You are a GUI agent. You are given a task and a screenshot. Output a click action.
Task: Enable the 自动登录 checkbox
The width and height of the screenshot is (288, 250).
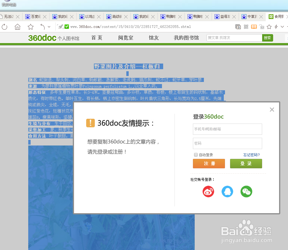tap(196, 155)
